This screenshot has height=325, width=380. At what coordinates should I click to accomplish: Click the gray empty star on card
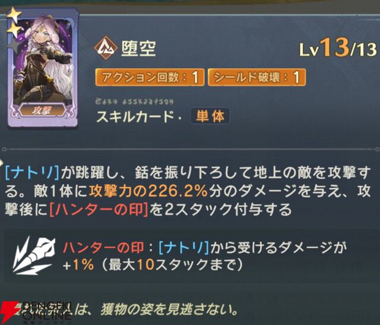tap(13, 45)
